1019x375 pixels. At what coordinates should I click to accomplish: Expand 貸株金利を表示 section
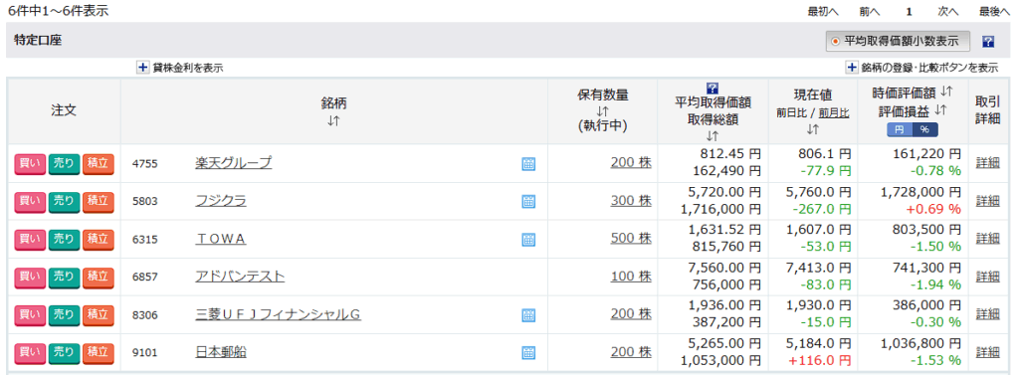click(180, 67)
